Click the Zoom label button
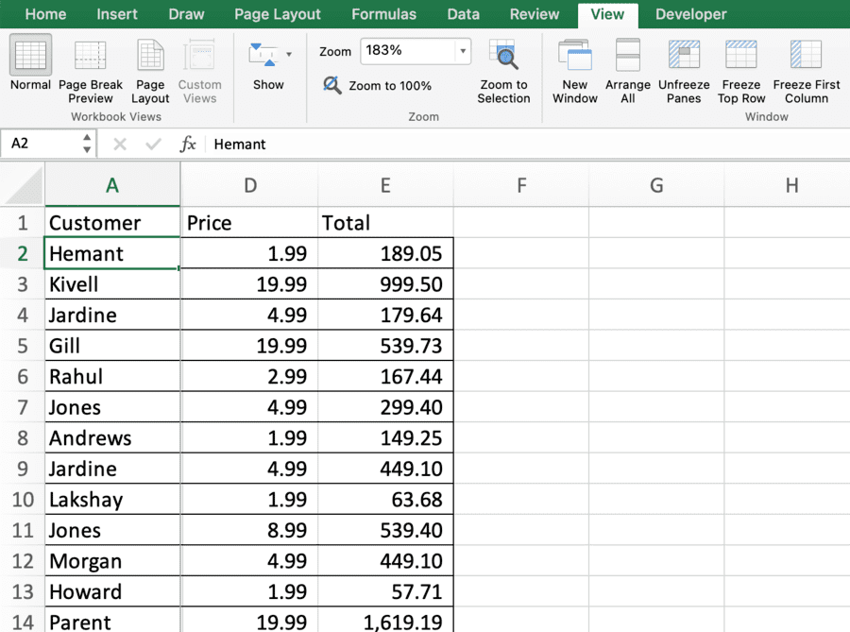850x632 pixels. pyautogui.click(x=335, y=52)
